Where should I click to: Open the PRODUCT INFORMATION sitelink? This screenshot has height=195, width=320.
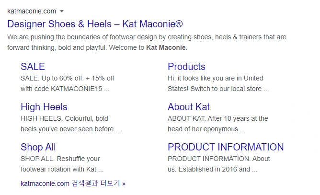(x=226, y=147)
